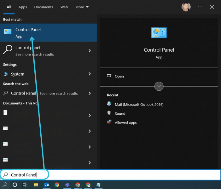This screenshot has height=189, width=221.
Task: Expand the 'control panel' search results arrow
Action: (x=90, y=51)
